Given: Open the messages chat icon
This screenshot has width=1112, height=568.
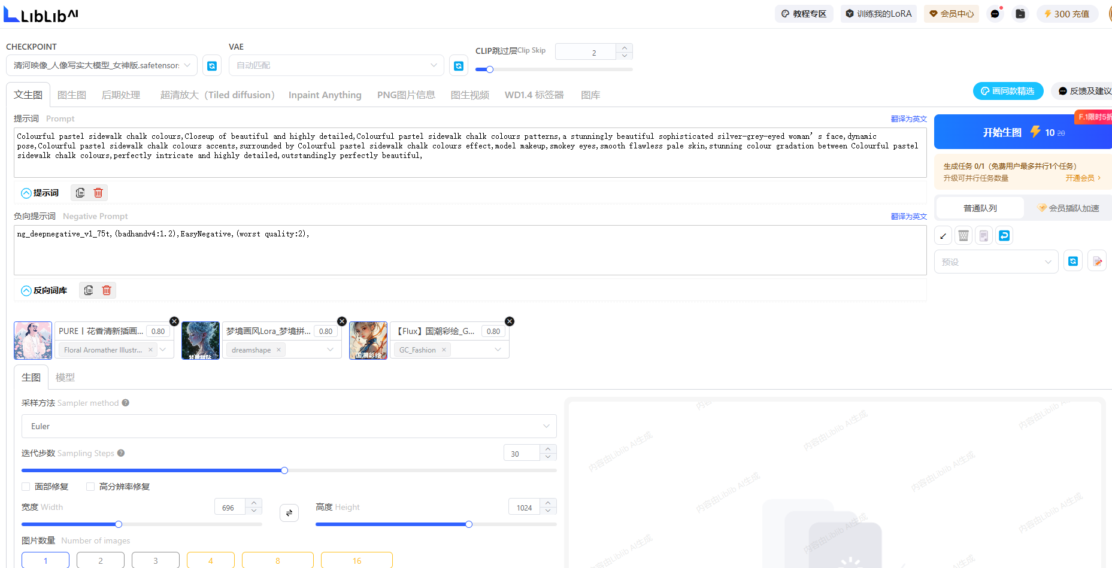Looking at the screenshot, I should click(995, 14).
